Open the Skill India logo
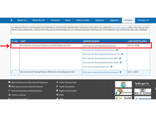The width and height of the screenshot is (156, 117). click(x=143, y=92)
